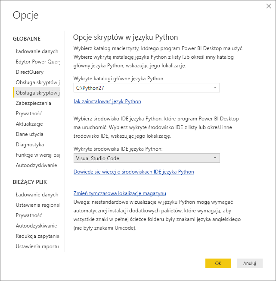Click the Opcje dialog title

point(25,16)
